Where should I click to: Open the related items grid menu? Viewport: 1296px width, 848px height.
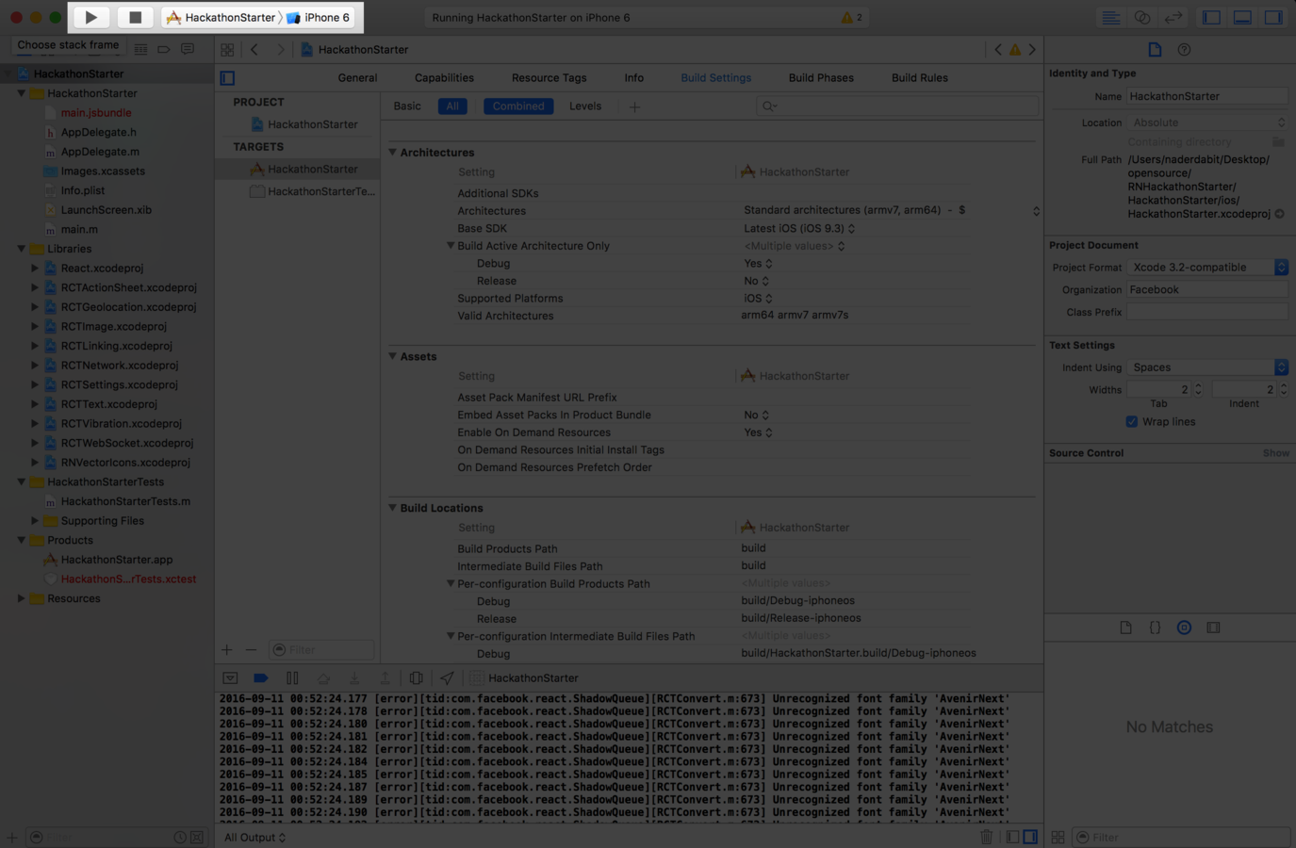(x=227, y=49)
